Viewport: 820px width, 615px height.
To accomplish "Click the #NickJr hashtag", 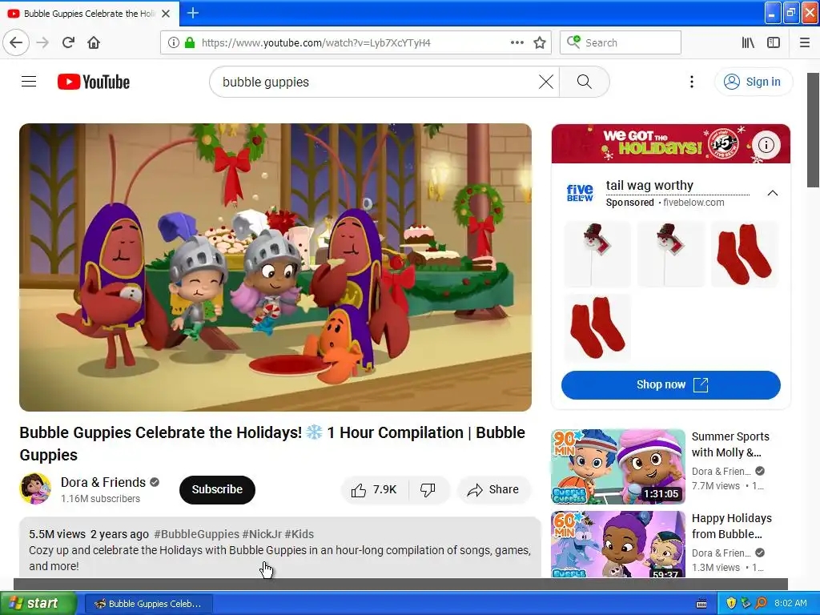I will click(x=262, y=534).
